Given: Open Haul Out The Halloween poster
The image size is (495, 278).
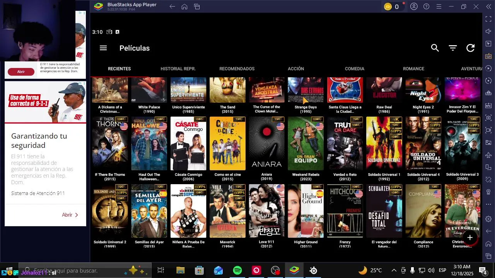Looking at the screenshot, I should click(x=149, y=144).
